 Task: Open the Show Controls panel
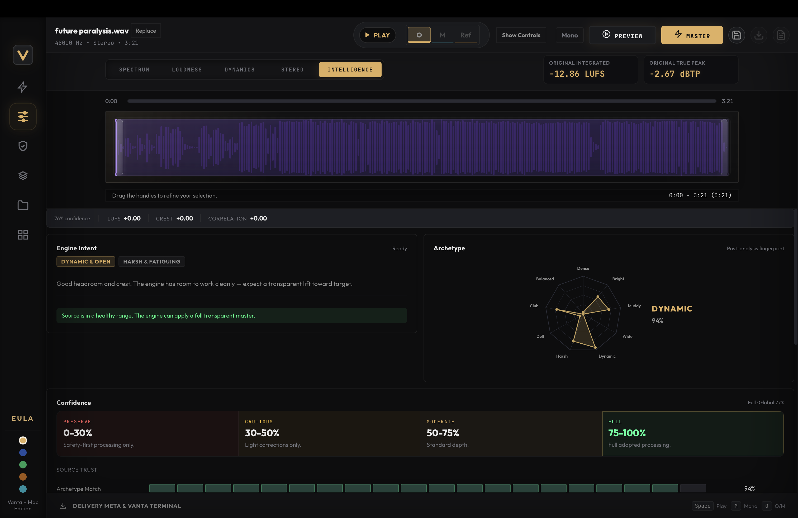point(521,35)
